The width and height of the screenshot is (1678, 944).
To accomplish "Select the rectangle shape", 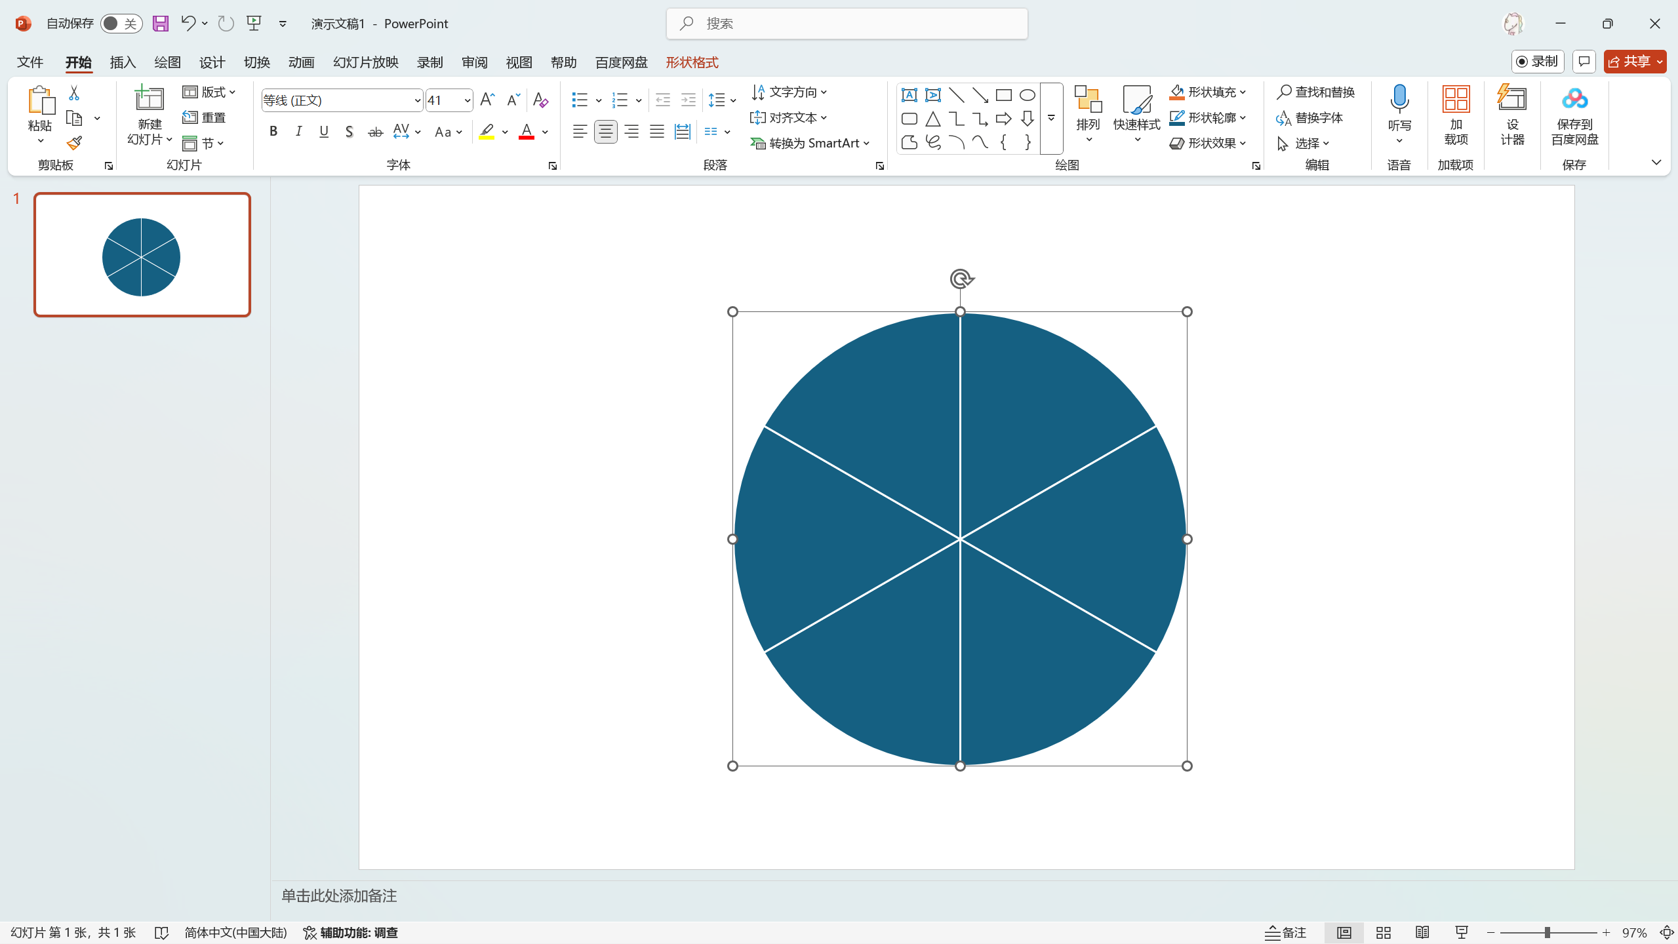I will coord(1004,95).
